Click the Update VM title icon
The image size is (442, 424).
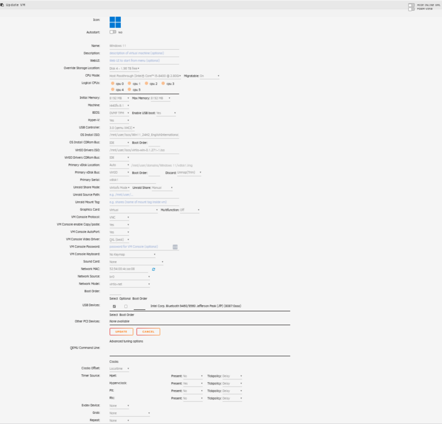[x=2, y=5]
